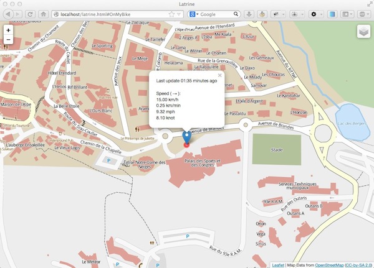
Task: Expand the dropdown next to camera icon
Action: [x=302, y=14]
